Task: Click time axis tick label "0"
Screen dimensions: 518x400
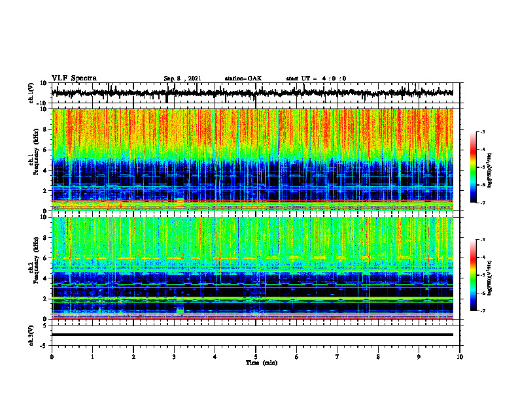Action: [52, 357]
